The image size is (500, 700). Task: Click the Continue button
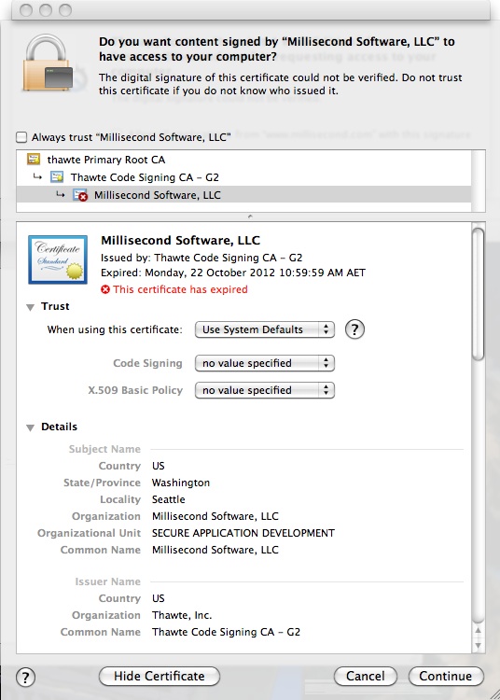pyautogui.click(x=446, y=676)
